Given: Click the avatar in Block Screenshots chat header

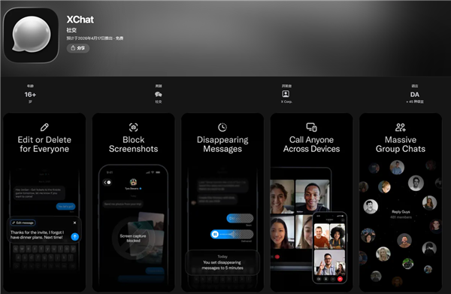Looking at the screenshot, I should pyautogui.click(x=133, y=182).
